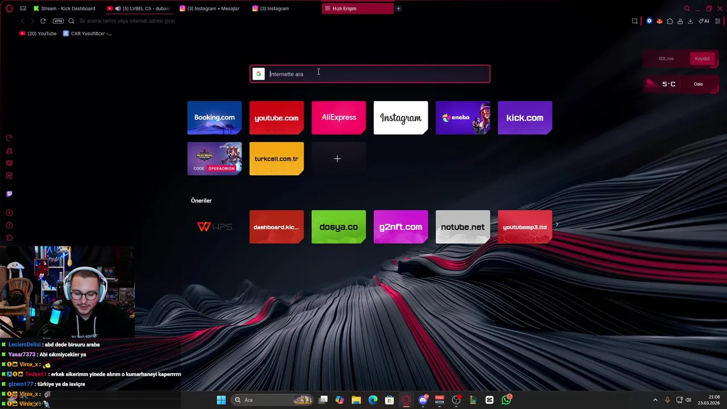Image resolution: width=727 pixels, height=409 pixels.
Task: Open the g2nft.com suggestion tile
Action: 400,227
